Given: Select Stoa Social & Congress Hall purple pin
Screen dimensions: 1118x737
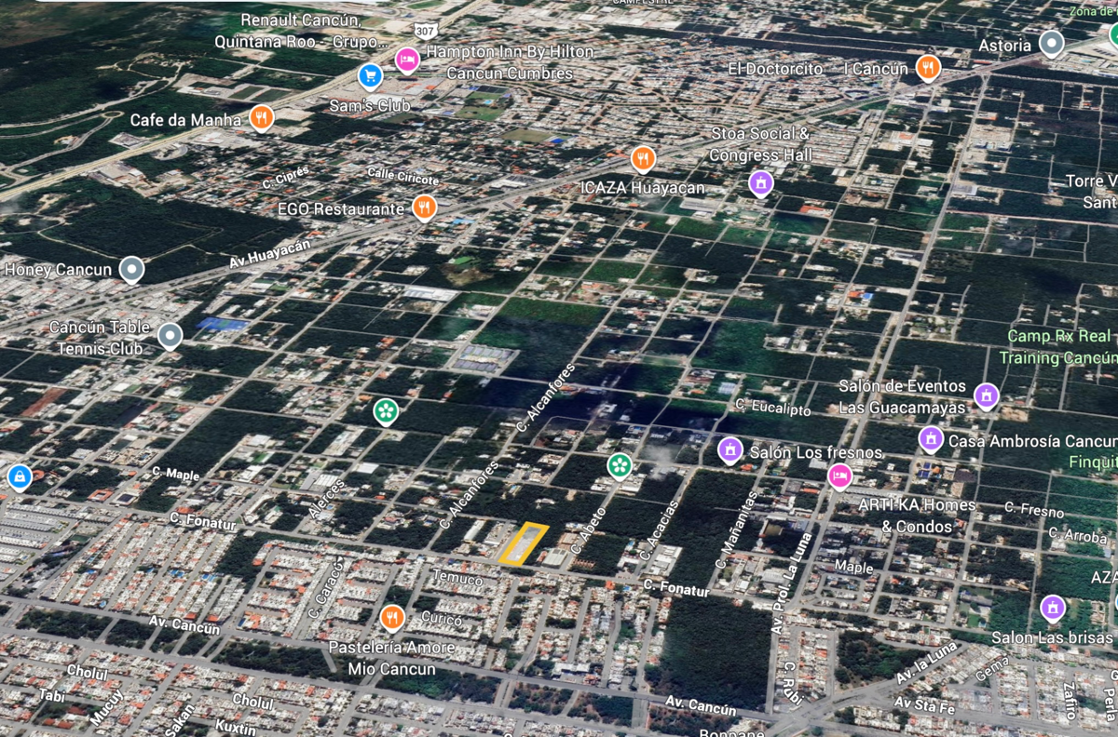Looking at the screenshot, I should point(761,182).
